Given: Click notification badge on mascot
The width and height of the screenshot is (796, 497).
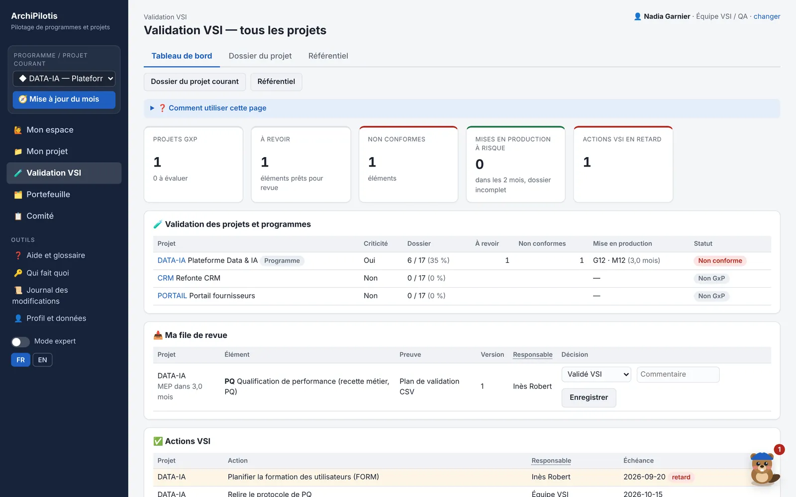Looking at the screenshot, I should pyautogui.click(x=779, y=449).
